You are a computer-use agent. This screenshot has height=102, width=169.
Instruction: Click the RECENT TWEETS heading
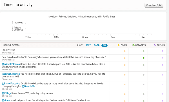click(x=12, y=45)
